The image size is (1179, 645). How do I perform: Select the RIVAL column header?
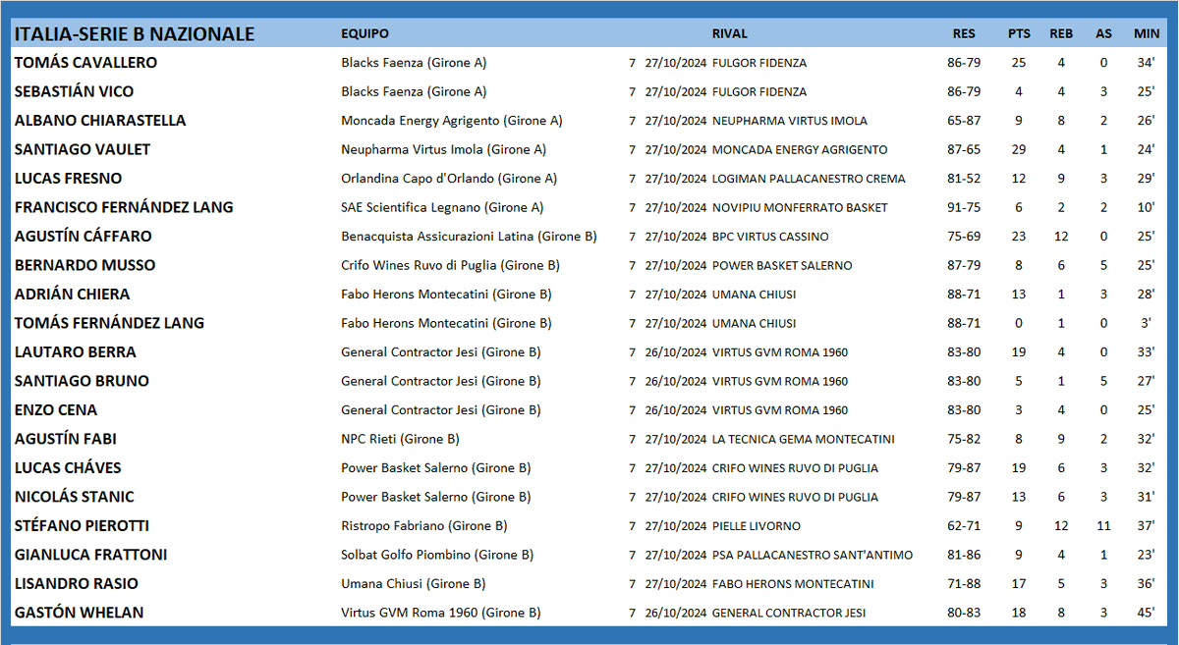pos(730,33)
